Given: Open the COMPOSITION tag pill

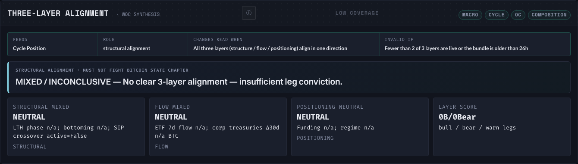Looking at the screenshot, I should click(549, 15).
